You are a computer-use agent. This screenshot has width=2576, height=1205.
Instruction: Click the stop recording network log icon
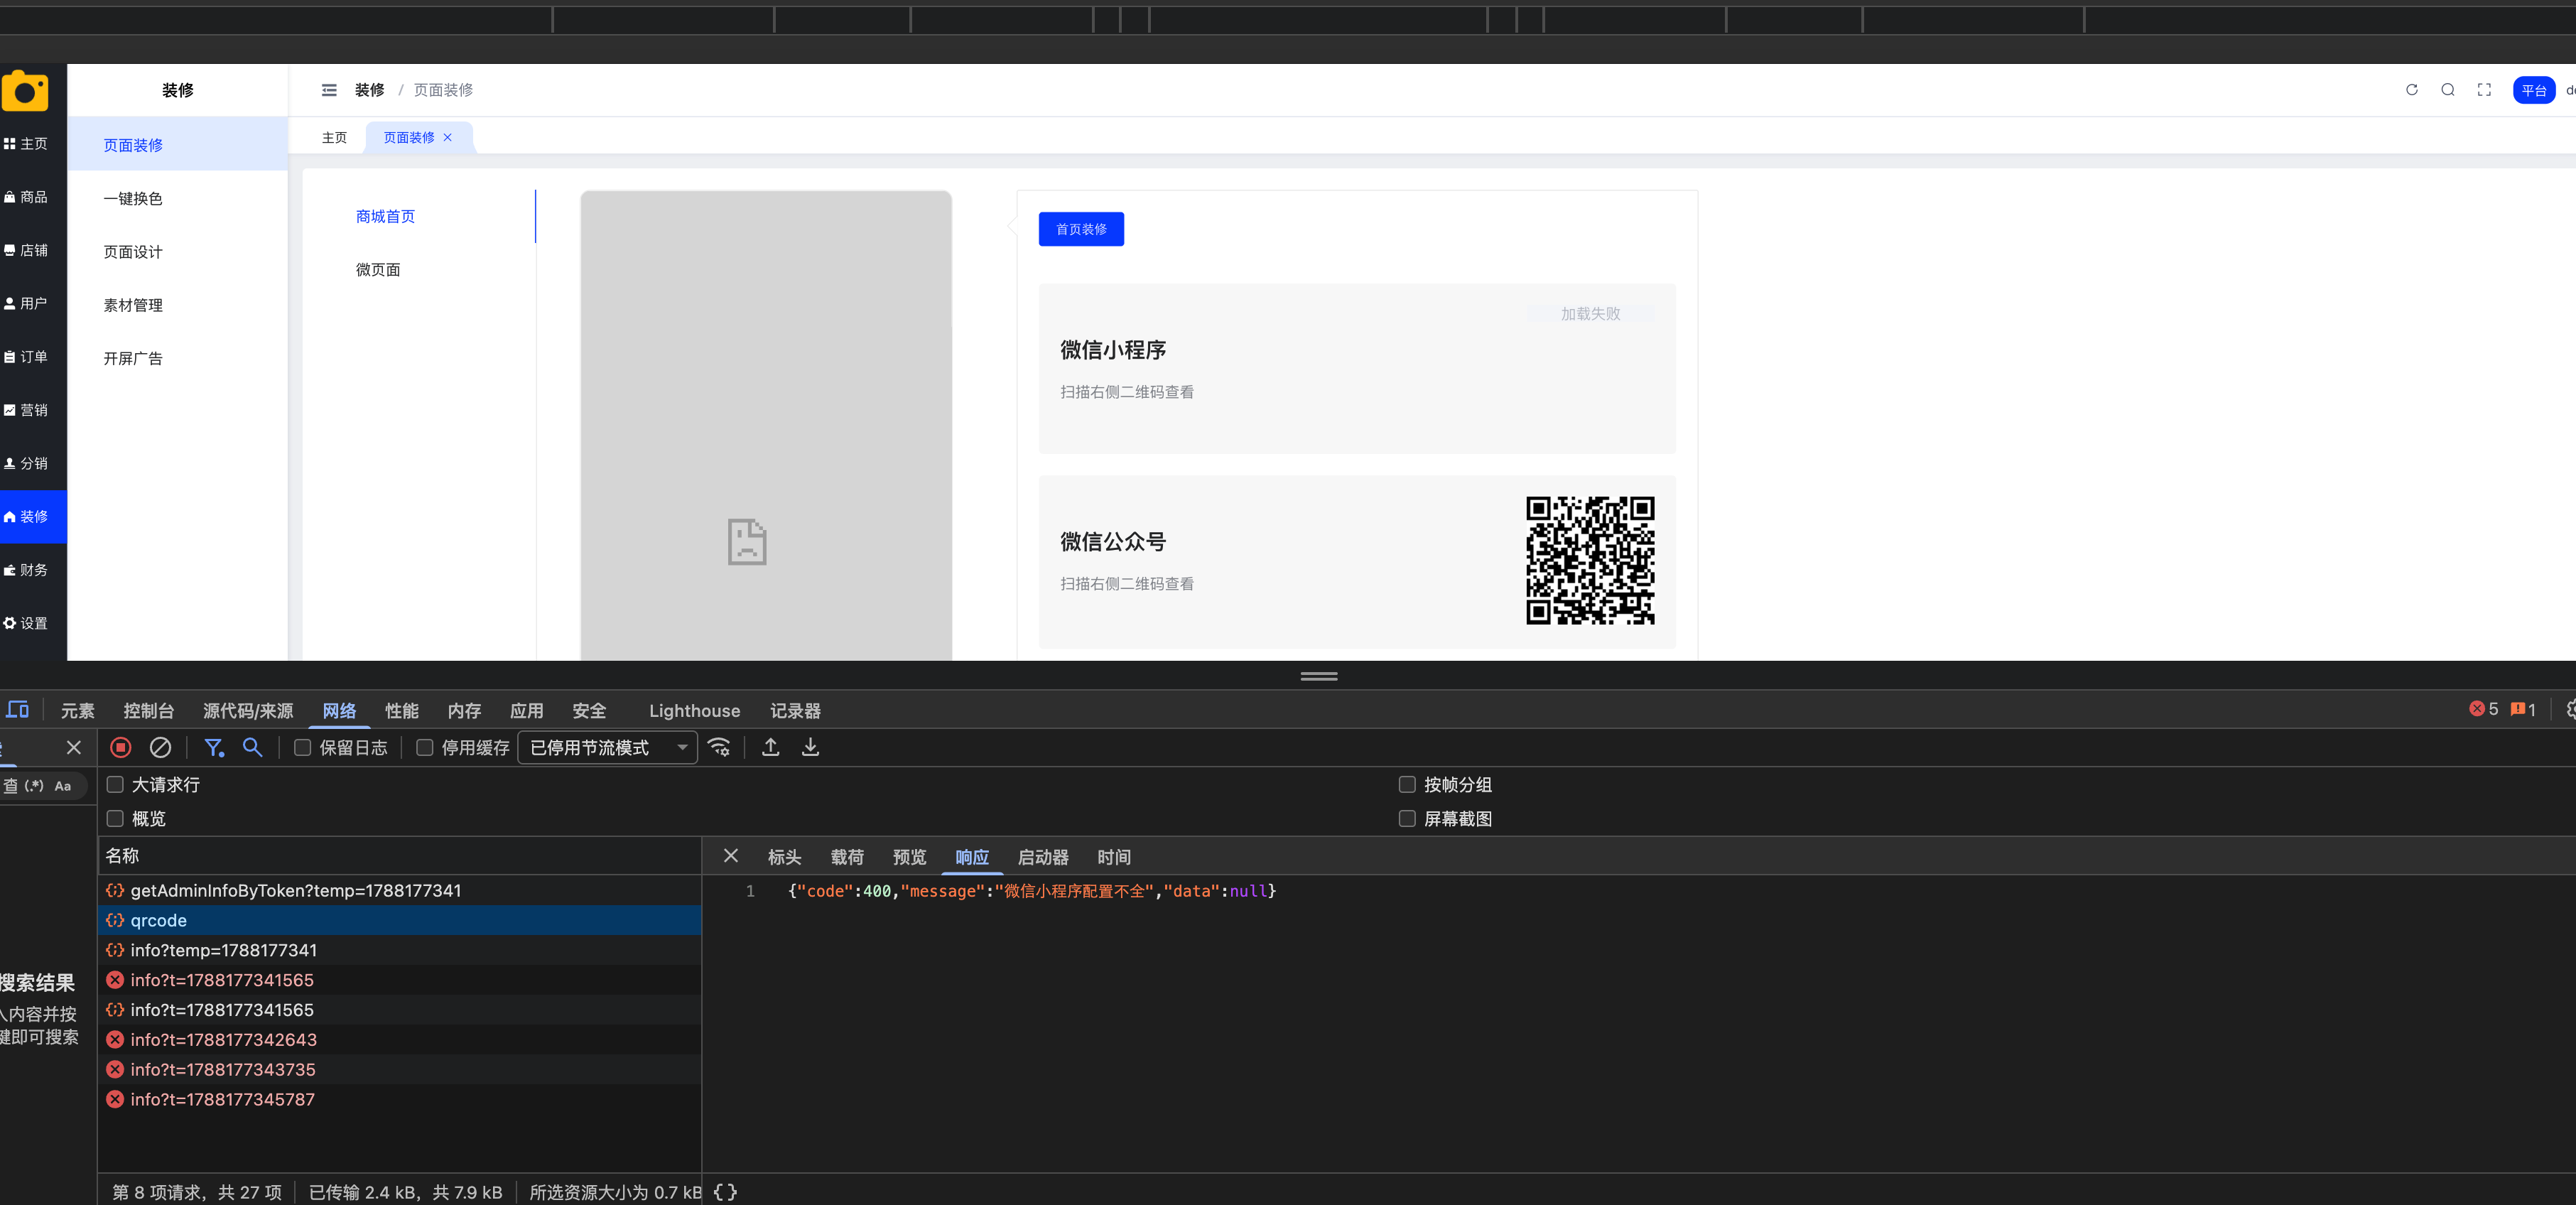tap(121, 747)
